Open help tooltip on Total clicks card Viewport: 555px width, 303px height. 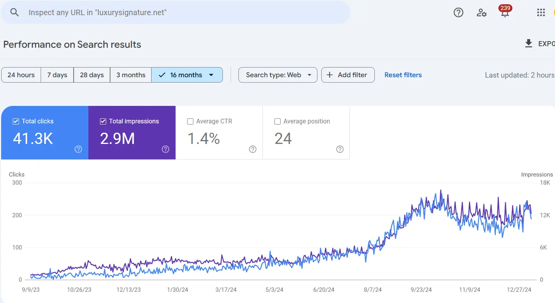(78, 149)
